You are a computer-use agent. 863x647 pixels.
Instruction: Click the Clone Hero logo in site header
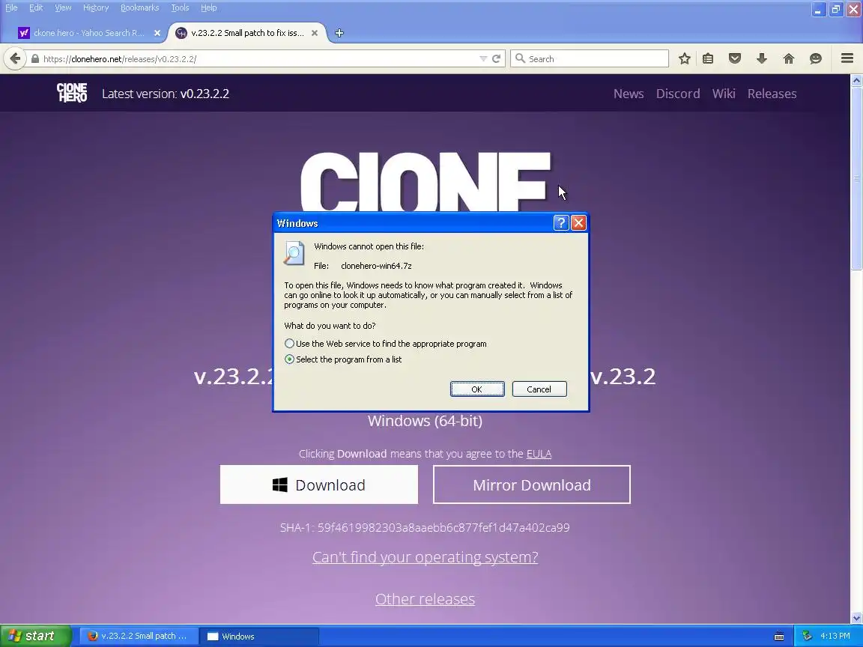[x=72, y=93]
